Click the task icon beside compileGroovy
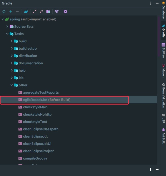The image size is (166, 176). (20, 158)
